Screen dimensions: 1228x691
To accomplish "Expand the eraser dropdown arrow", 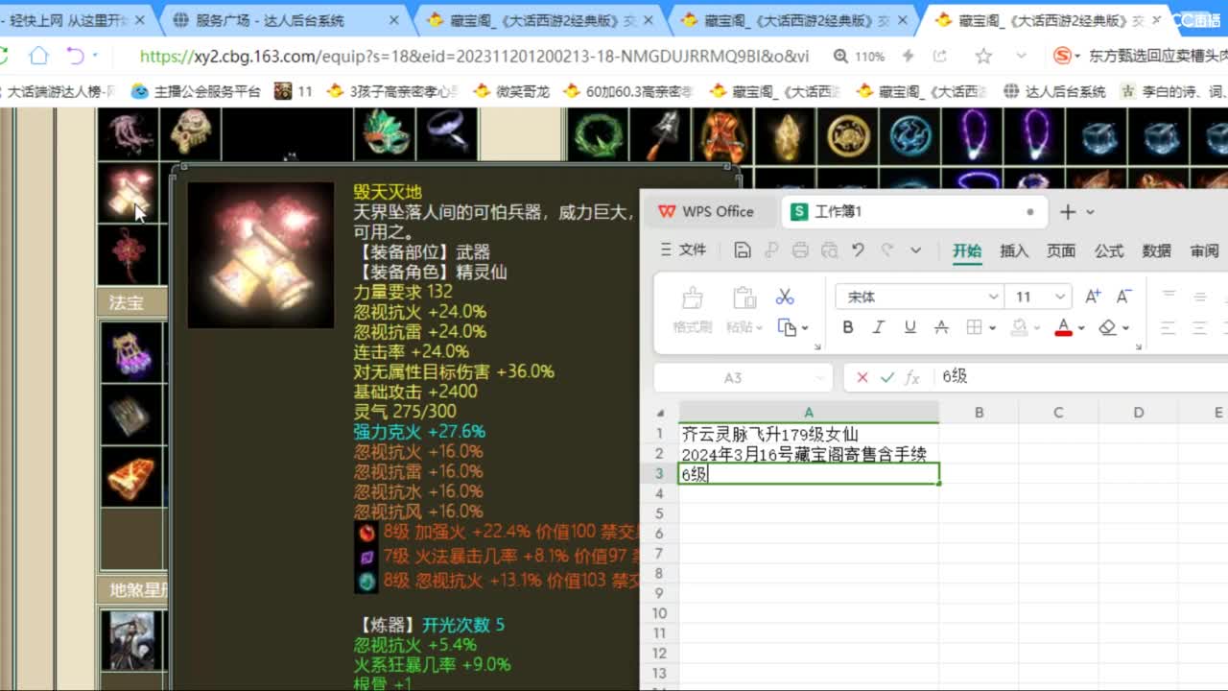I will point(1126,328).
